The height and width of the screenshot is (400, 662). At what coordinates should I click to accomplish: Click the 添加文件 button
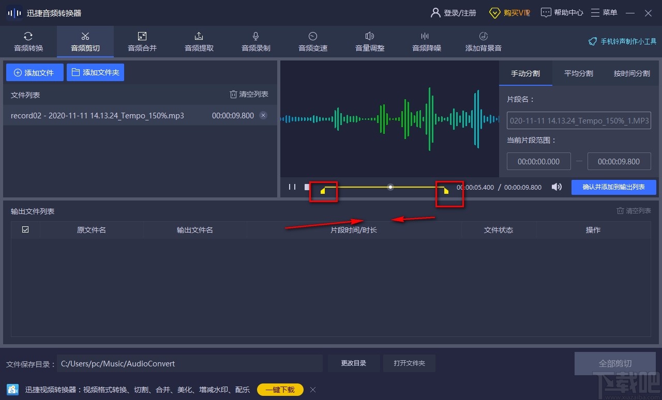pyautogui.click(x=35, y=72)
